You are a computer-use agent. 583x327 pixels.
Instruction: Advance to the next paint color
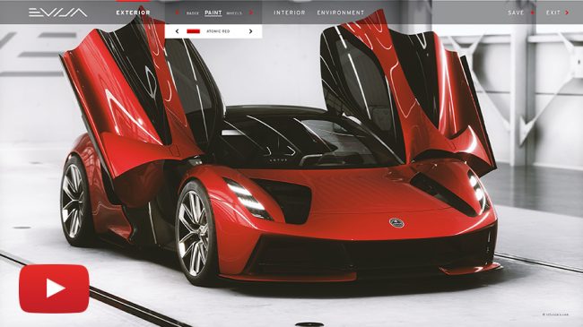250,31
